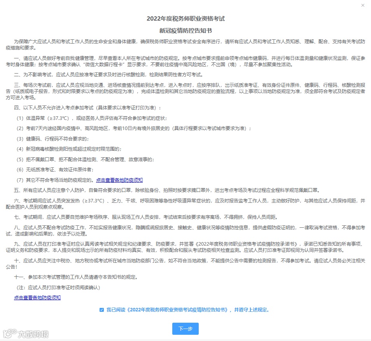Click the title 2022年度税务师职业资格考试
371x341 pixels.
pos(185,18)
